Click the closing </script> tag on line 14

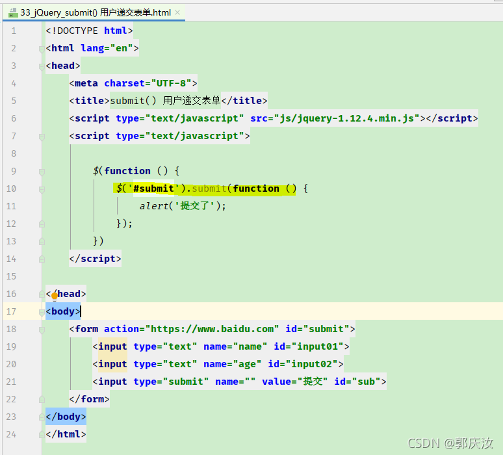(96, 259)
